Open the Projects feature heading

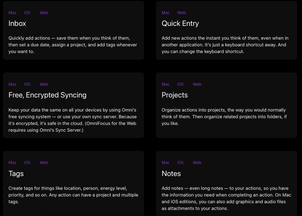pyautogui.click(x=175, y=95)
